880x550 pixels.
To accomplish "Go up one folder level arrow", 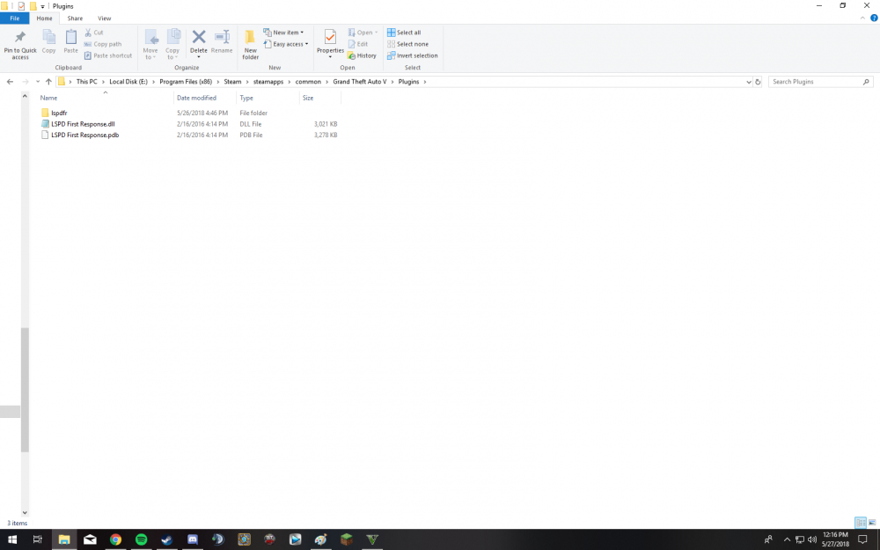I will [48, 82].
